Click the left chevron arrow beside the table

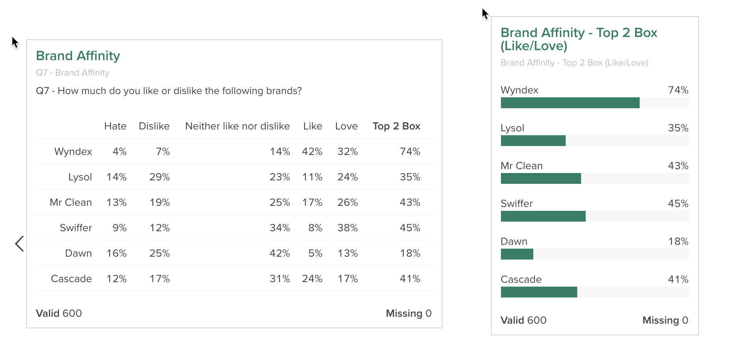[19, 244]
